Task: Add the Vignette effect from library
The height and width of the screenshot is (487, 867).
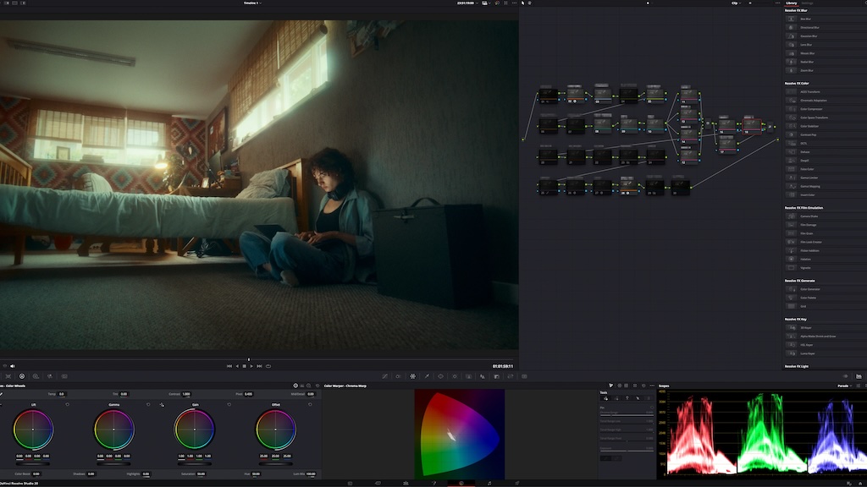Action: [806, 267]
